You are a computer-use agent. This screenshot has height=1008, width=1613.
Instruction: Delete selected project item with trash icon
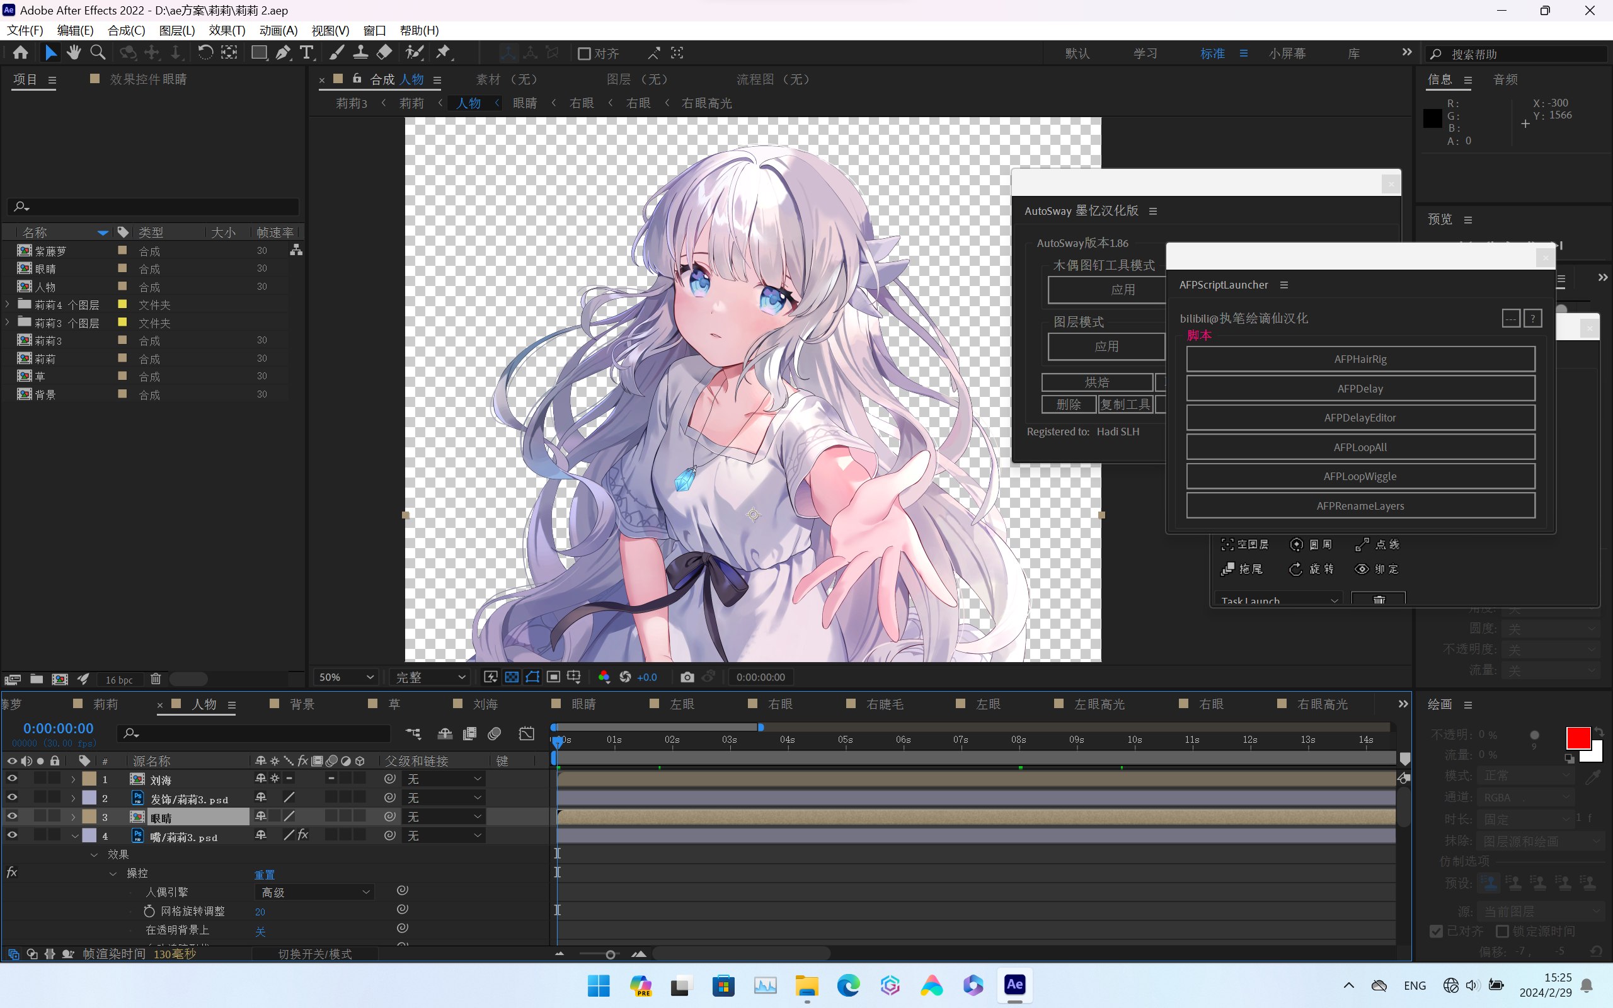tap(155, 679)
